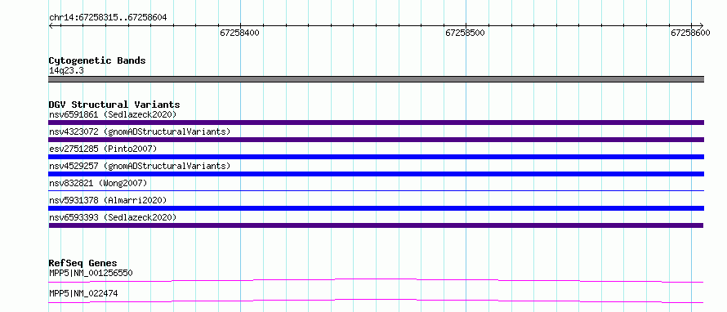Click ruler tick label 67258400
Viewport: 727px width, 312px height.
click(x=239, y=33)
